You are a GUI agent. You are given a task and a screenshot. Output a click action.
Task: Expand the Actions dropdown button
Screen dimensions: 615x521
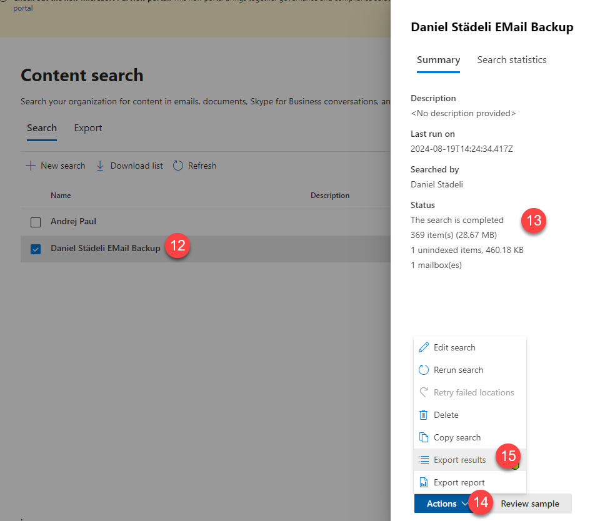coord(447,504)
